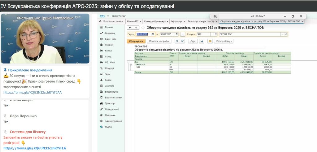Open calendar picker for start date
This screenshot has width=317, height=152.
pyautogui.click(x=153, y=34)
